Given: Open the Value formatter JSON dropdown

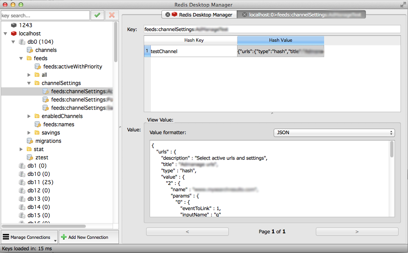Looking at the screenshot, I should pos(334,133).
